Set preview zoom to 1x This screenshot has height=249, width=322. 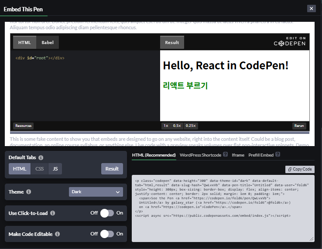(166, 126)
